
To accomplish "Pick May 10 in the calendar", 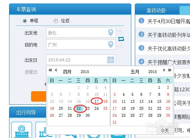I will pos(115,101).
